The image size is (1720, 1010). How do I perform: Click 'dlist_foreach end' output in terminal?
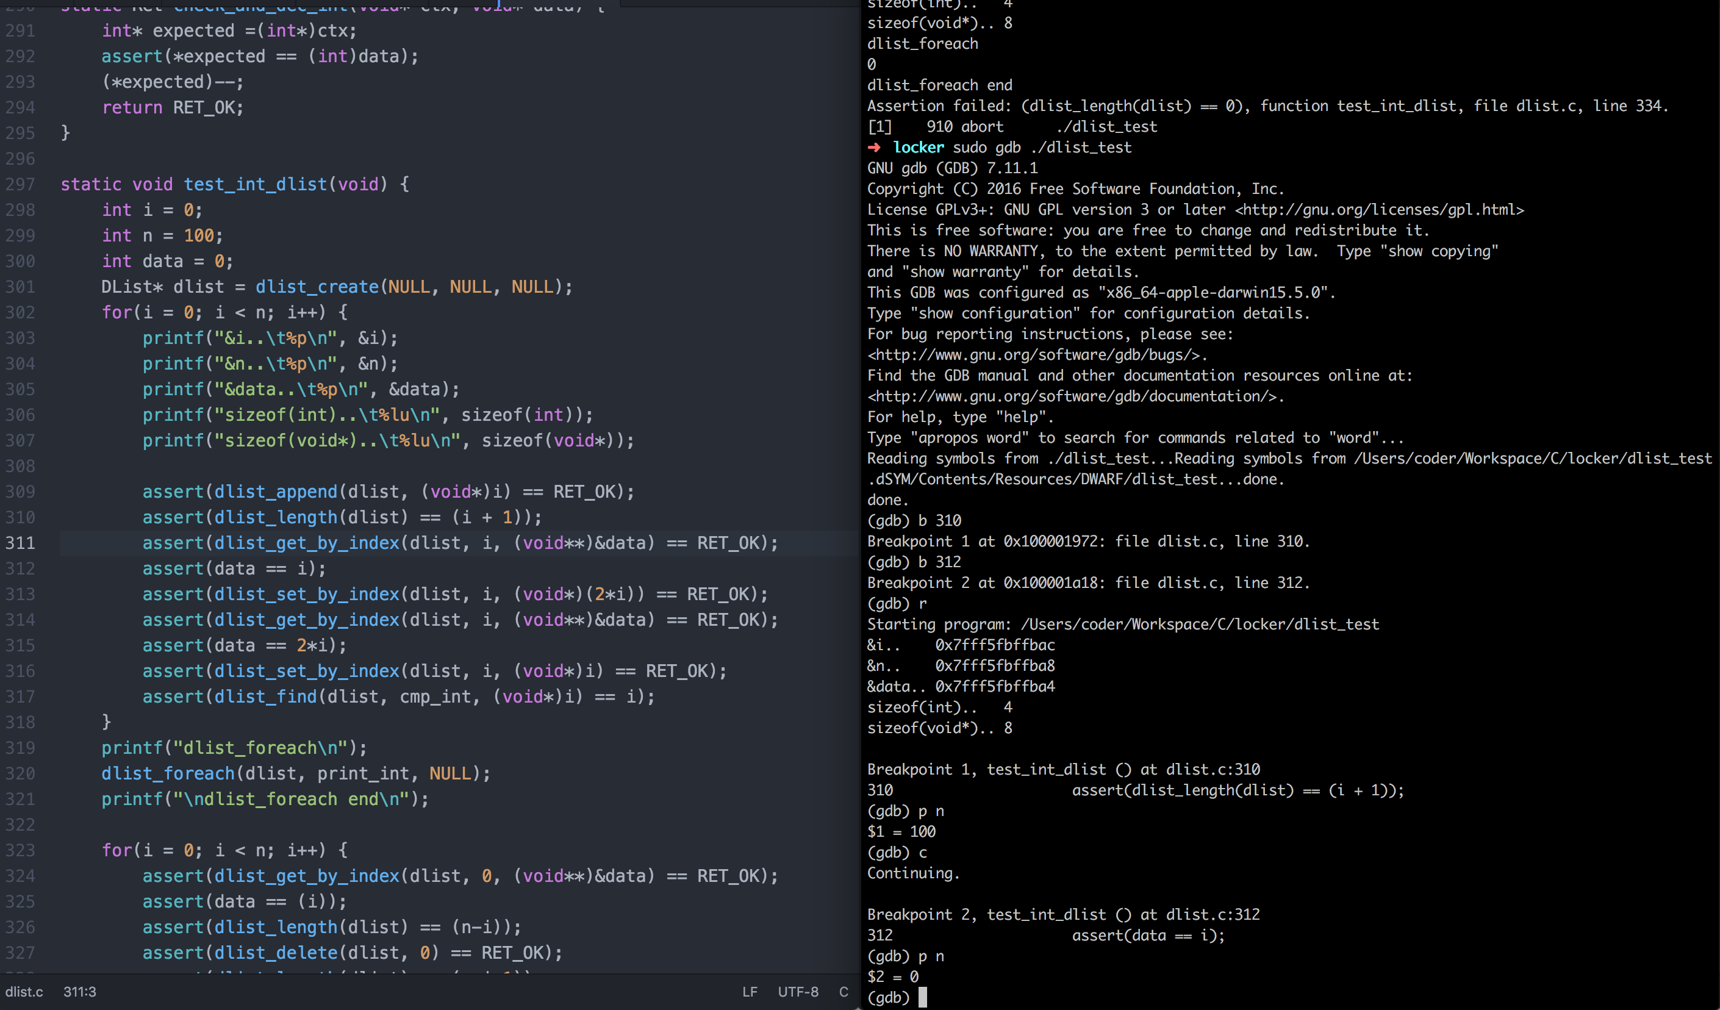pos(940,85)
